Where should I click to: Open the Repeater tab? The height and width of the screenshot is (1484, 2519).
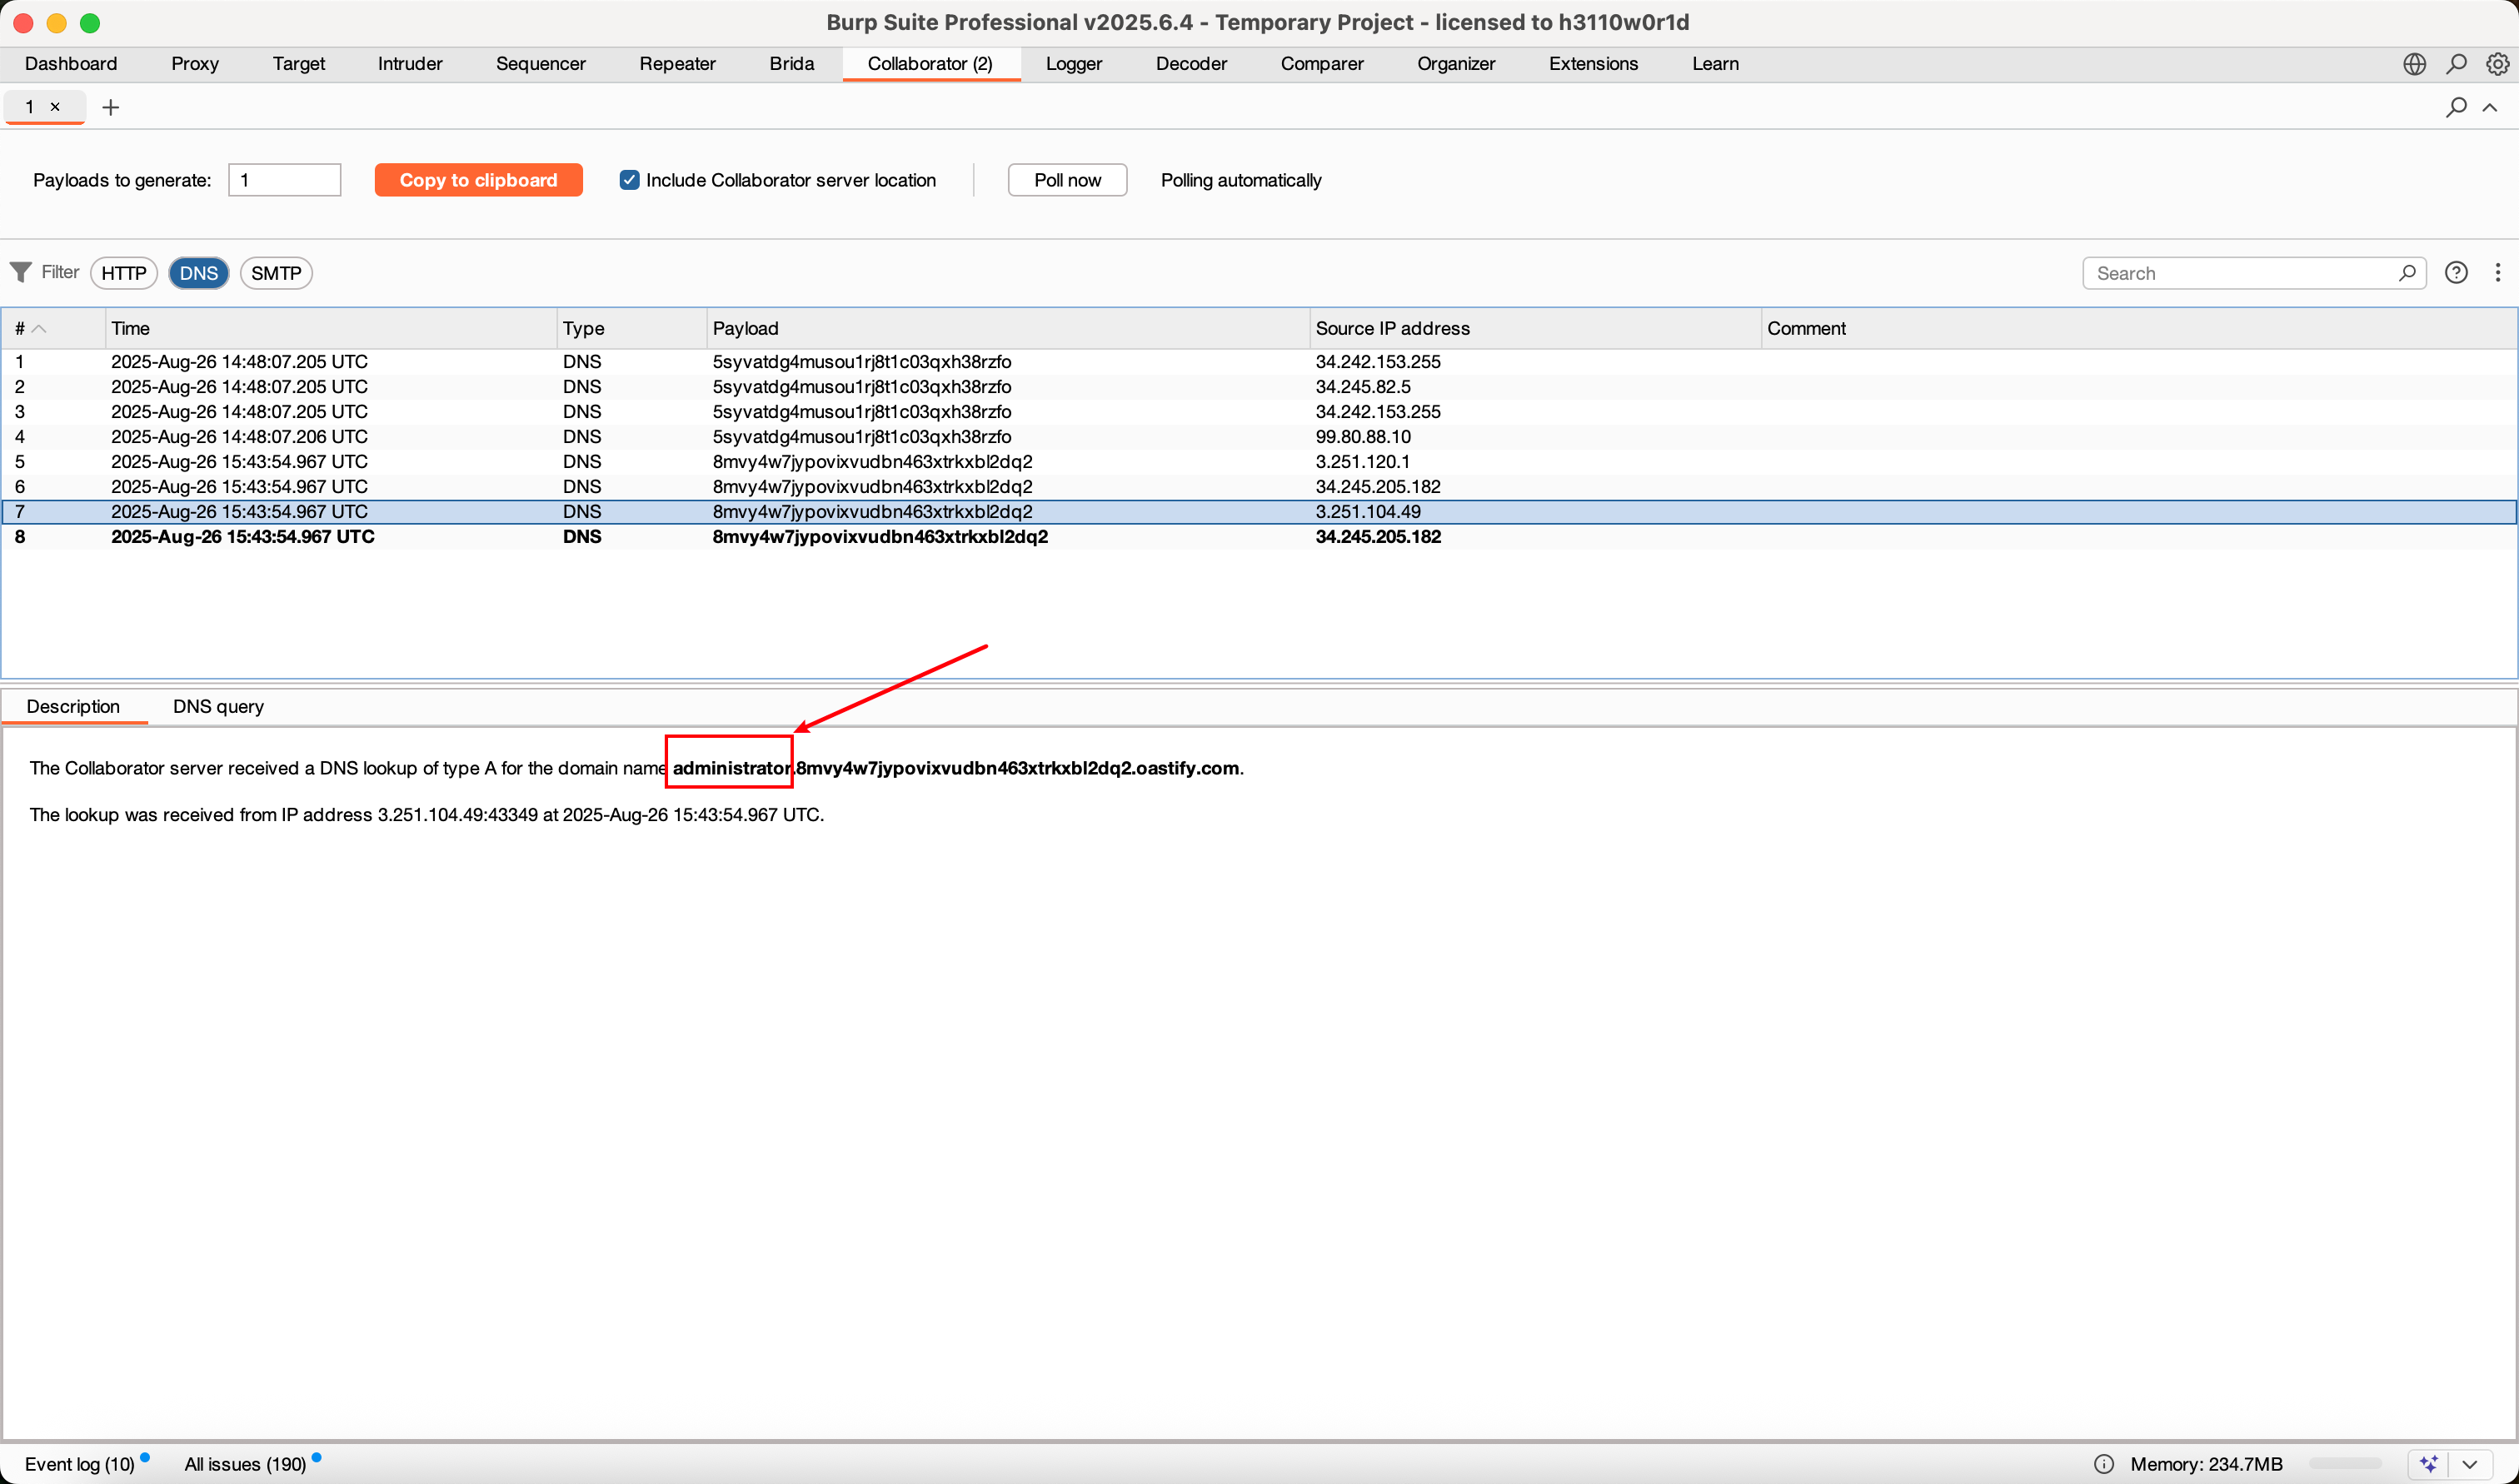coord(678,64)
